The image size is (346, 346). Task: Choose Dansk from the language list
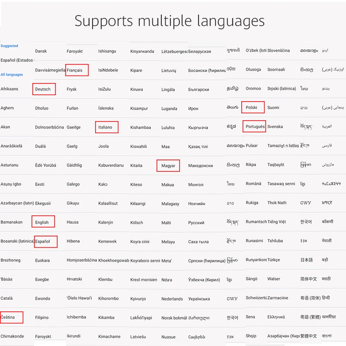tap(41, 51)
